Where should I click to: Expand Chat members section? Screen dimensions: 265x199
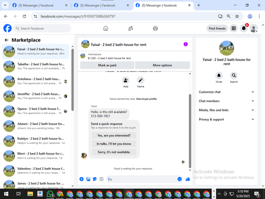click(x=226, y=101)
